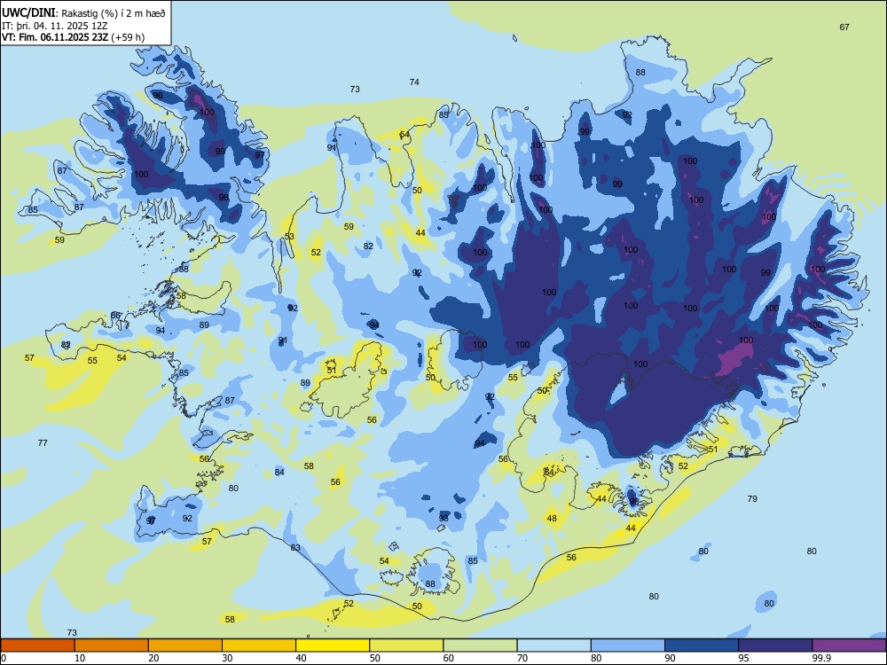Image resolution: width=887 pixels, height=665 pixels.
Task: Click the 95–99.9 navy legend swatch
Action: pos(775,645)
